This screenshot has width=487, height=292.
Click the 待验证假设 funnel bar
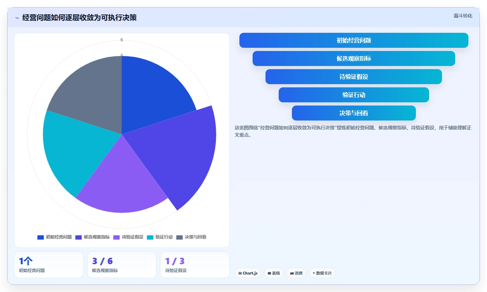pos(354,77)
